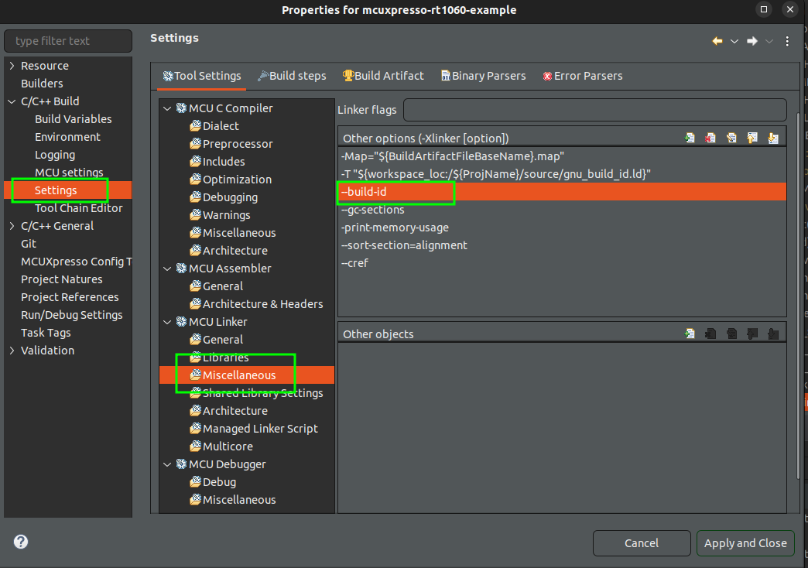Edit the selected --build-id option
The height and width of the screenshot is (568, 808).
pyautogui.click(x=731, y=139)
